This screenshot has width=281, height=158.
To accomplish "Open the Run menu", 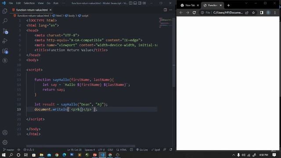I will (56, 3).
